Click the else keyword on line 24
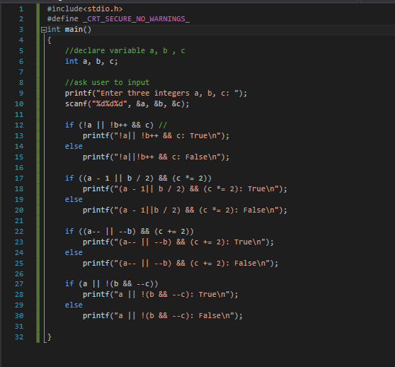The width and height of the screenshot is (395, 367). 74,253
